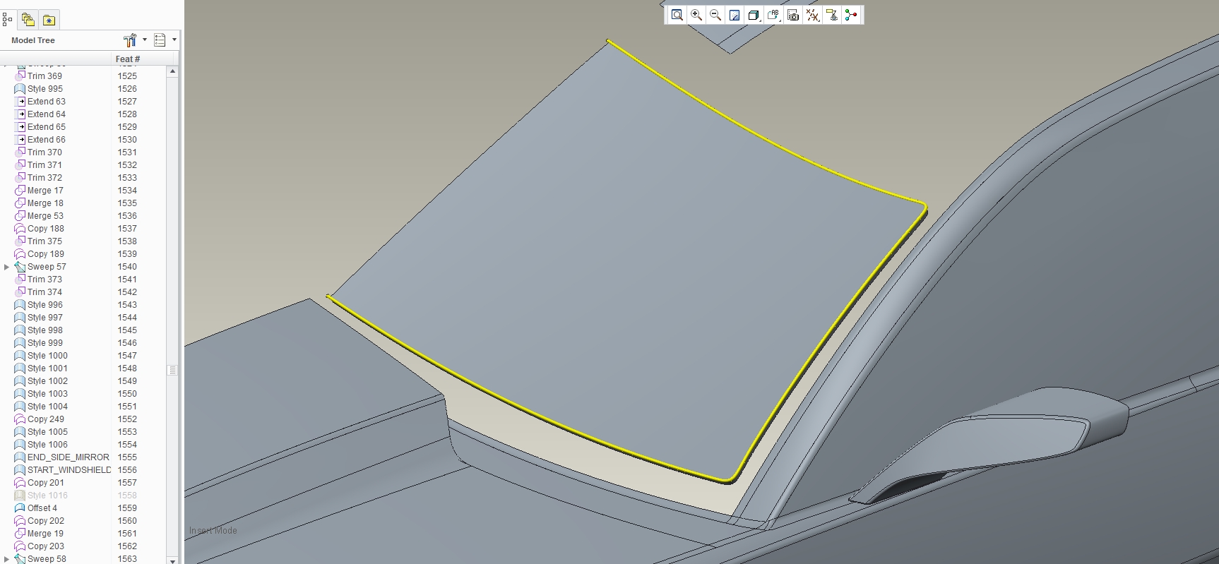Select the Copy 189 feature

pyautogui.click(x=46, y=254)
